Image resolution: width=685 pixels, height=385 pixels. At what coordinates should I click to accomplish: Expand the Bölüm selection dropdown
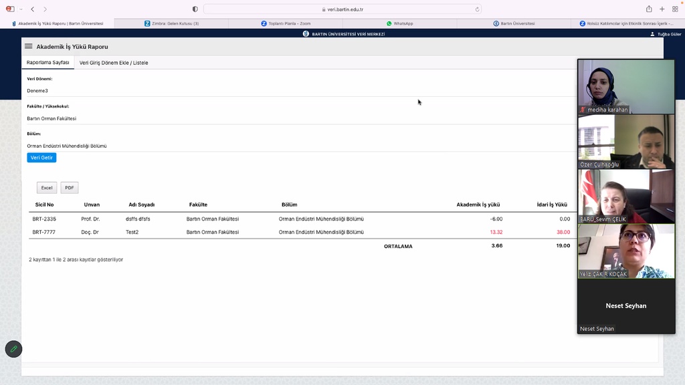(x=294, y=146)
